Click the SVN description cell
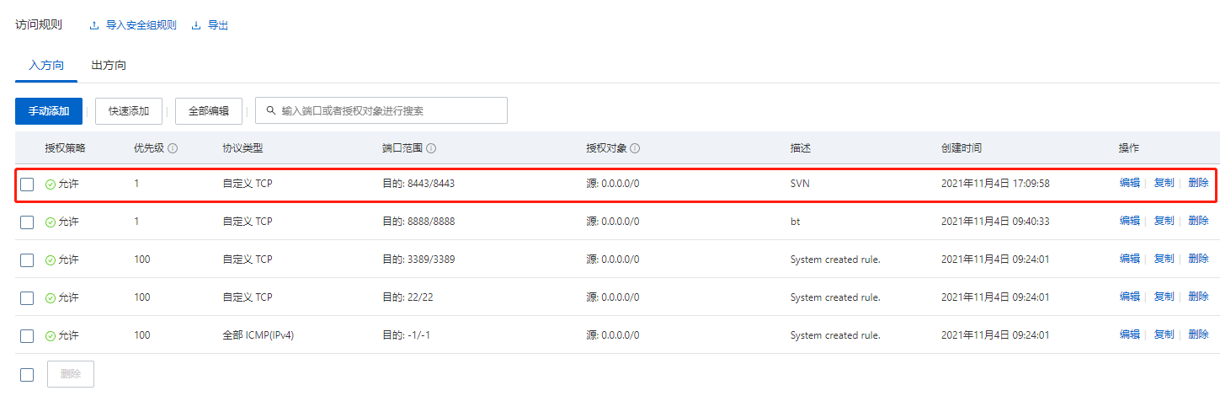The width and height of the screenshot is (1220, 396). [800, 184]
